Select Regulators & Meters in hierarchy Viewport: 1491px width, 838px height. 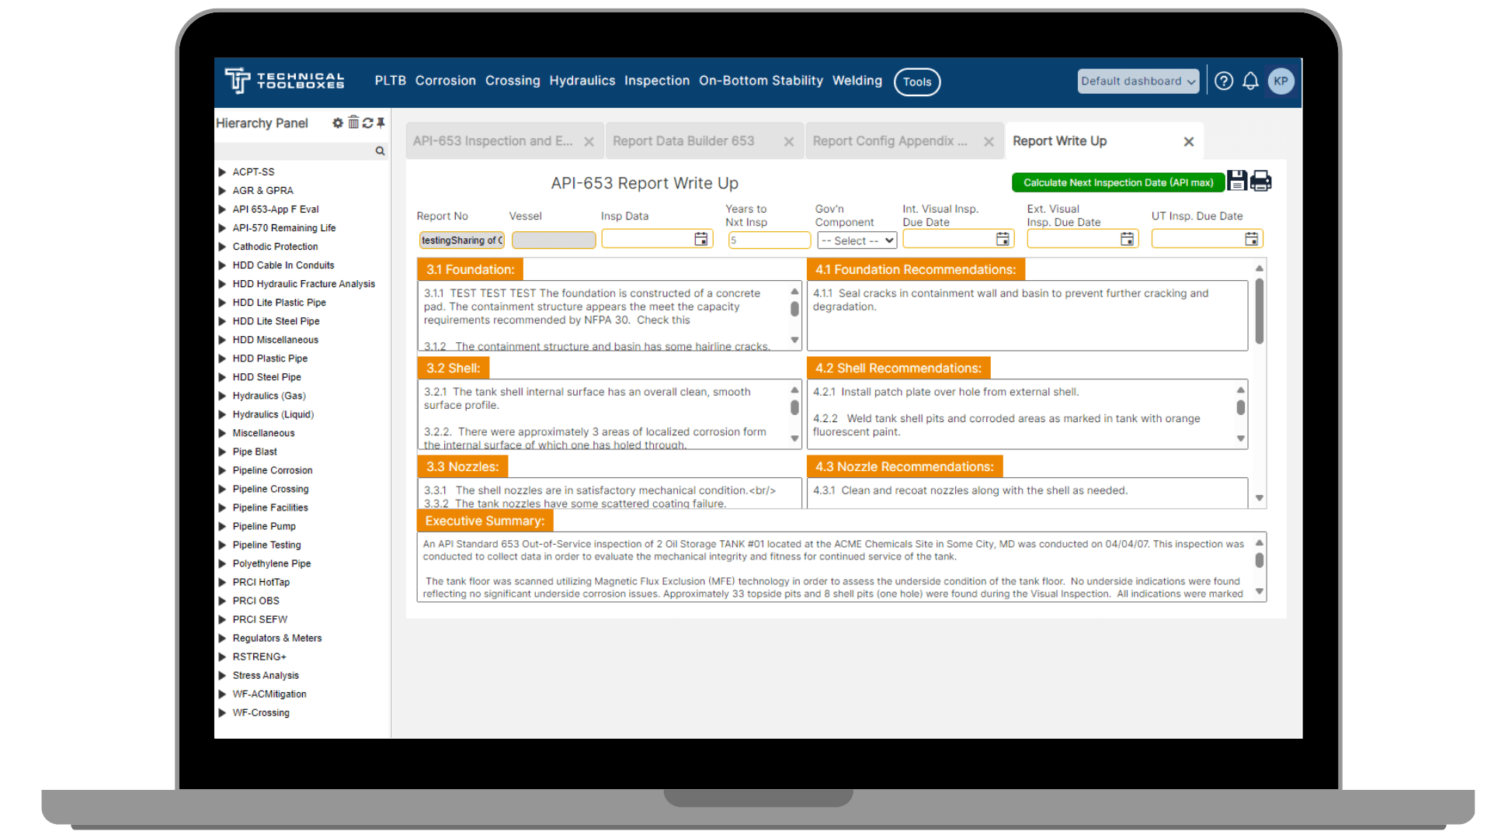tap(277, 638)
